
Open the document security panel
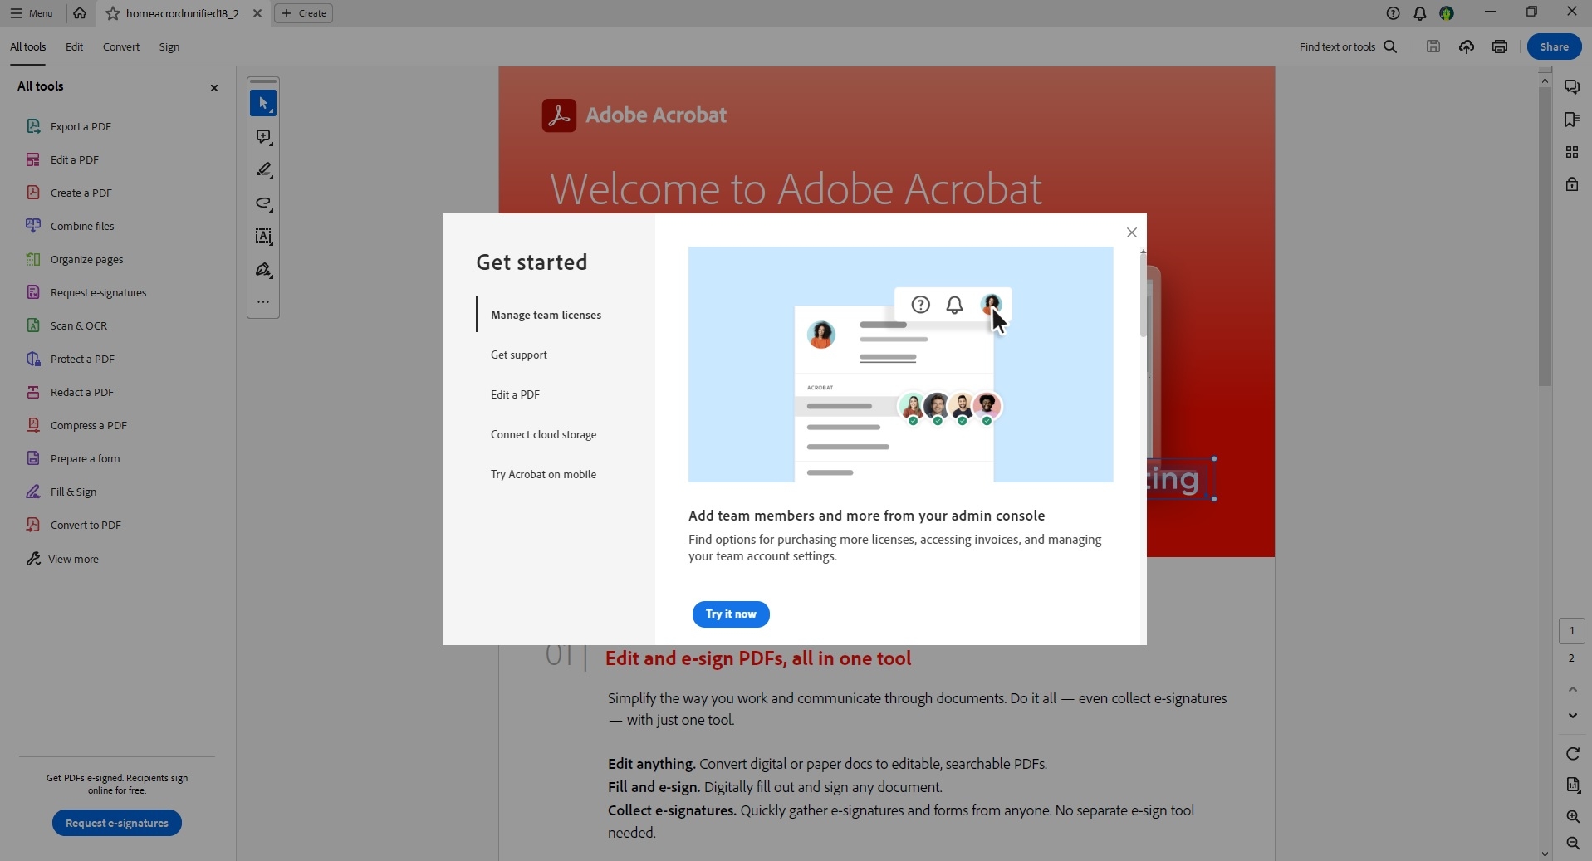point(1572,183)
